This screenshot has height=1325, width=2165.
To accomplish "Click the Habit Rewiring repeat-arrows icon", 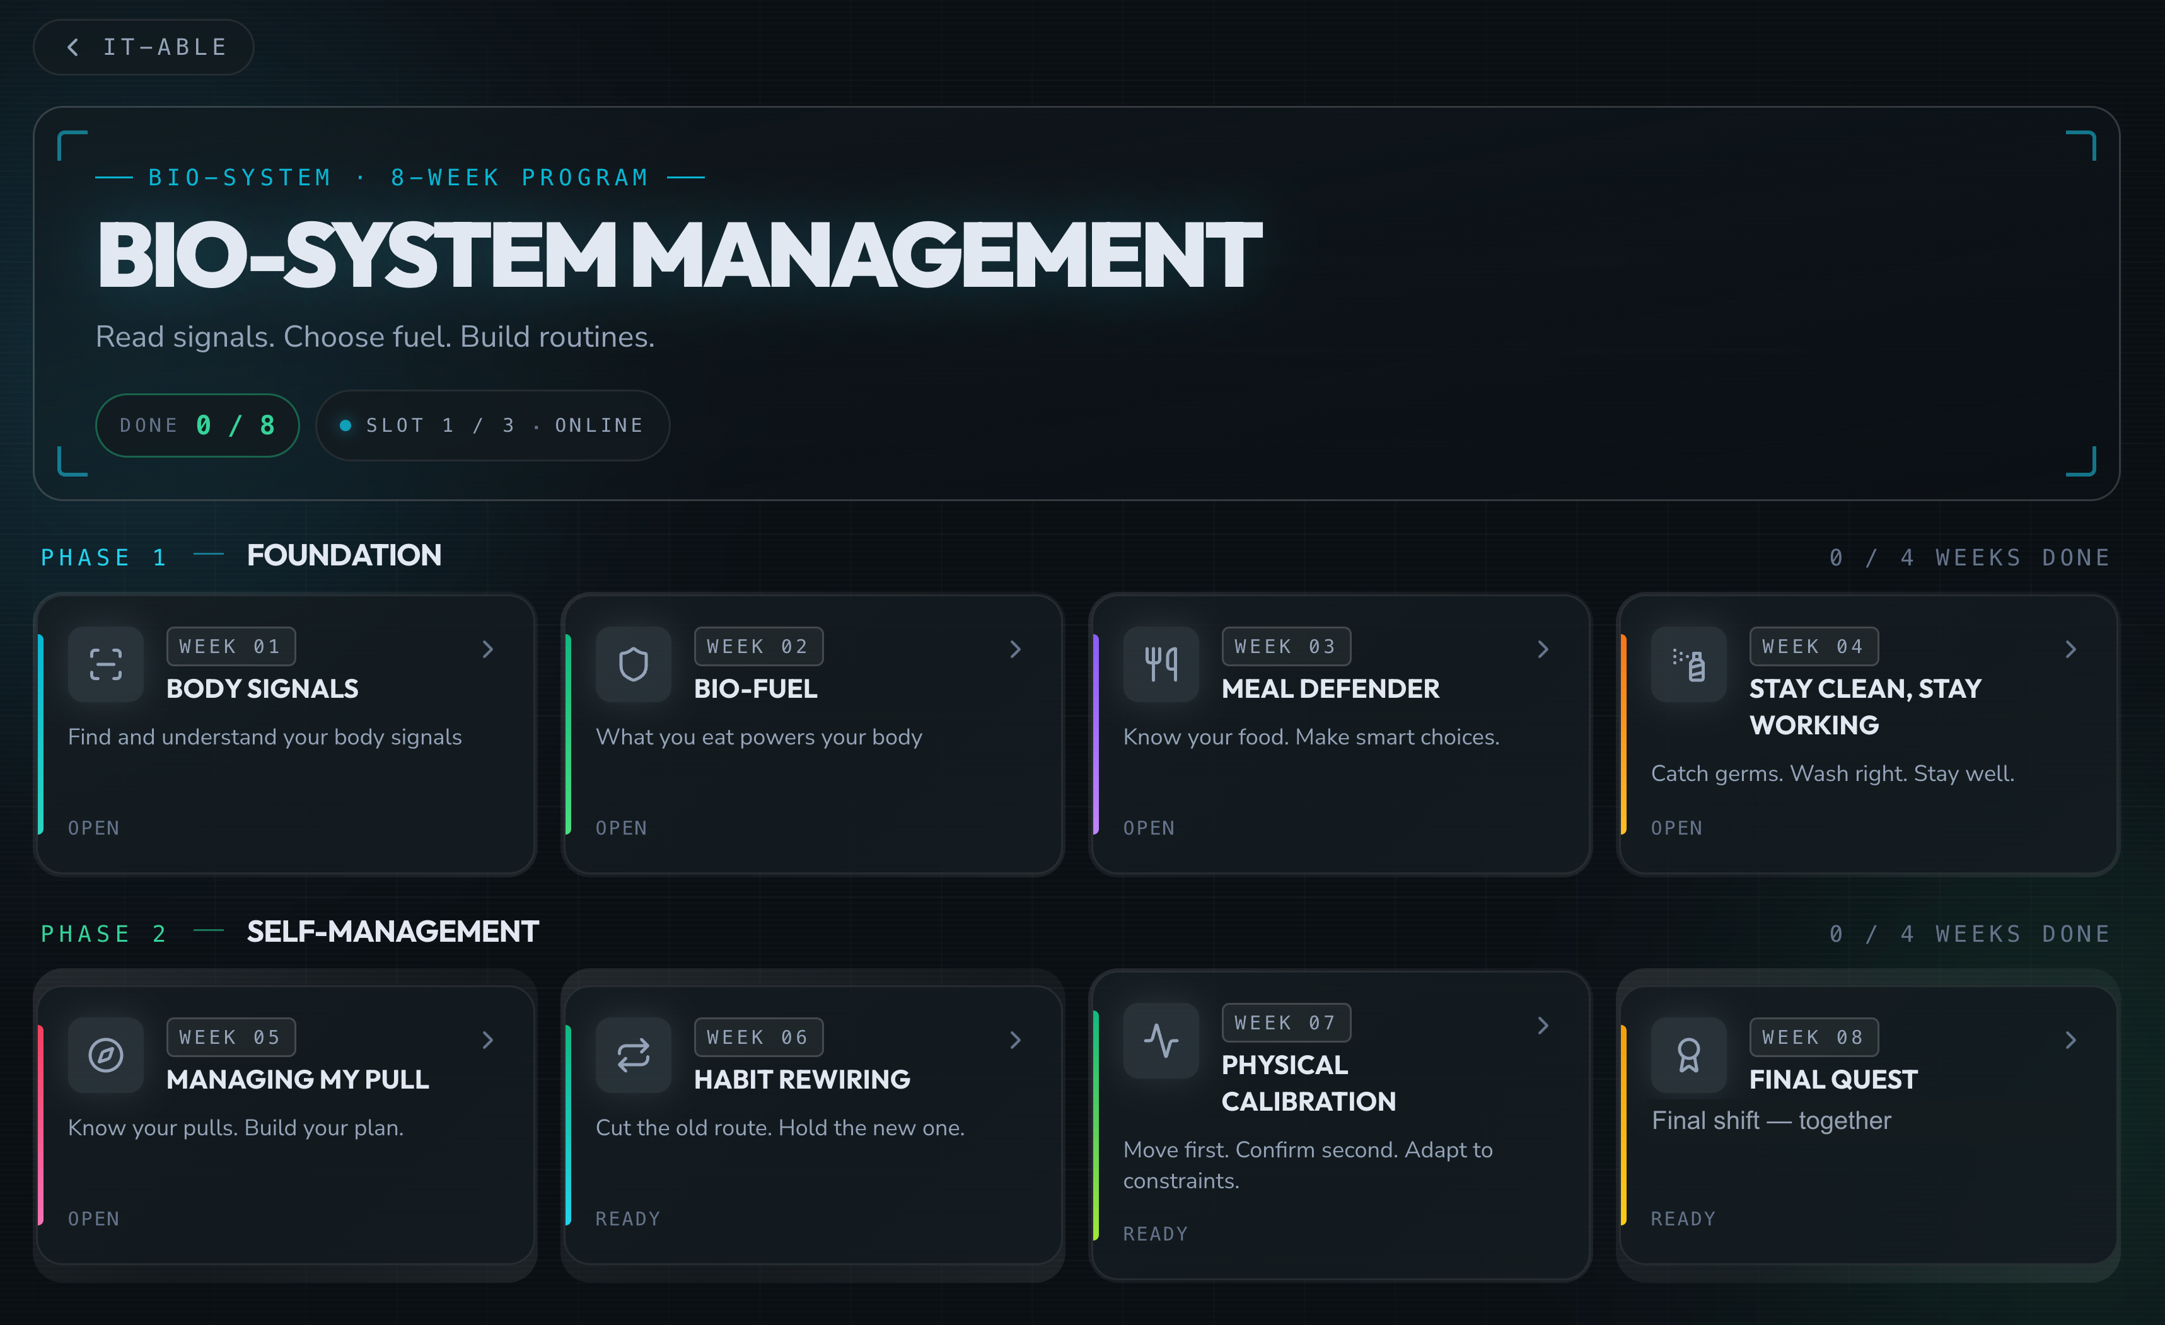I will pos(632,1055).
